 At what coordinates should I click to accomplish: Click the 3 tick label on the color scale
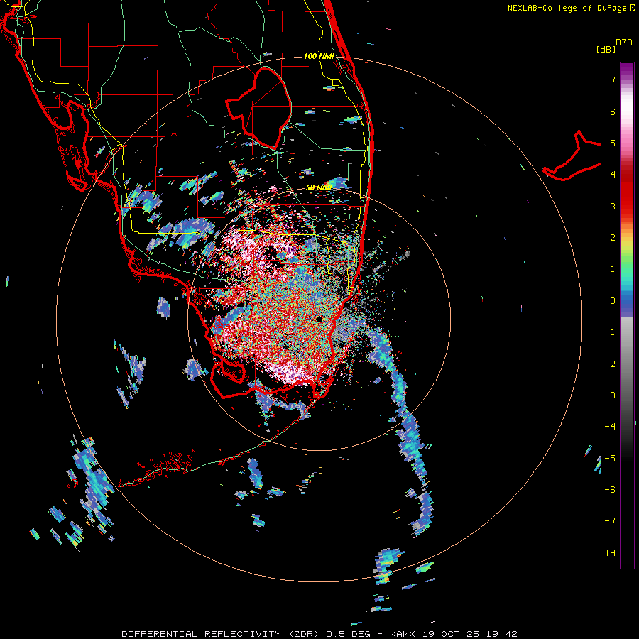[613, 206]
